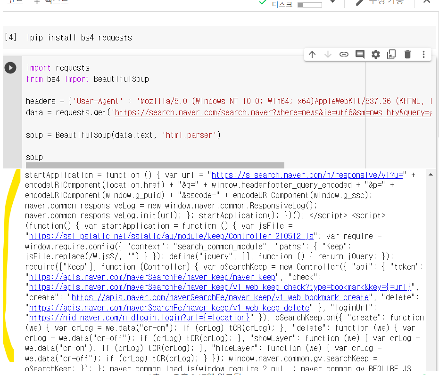Click the 'from bs4 import BeautifulSoup' line
The height and width of the screenshot is (375, 439).
tap(87, 79)
